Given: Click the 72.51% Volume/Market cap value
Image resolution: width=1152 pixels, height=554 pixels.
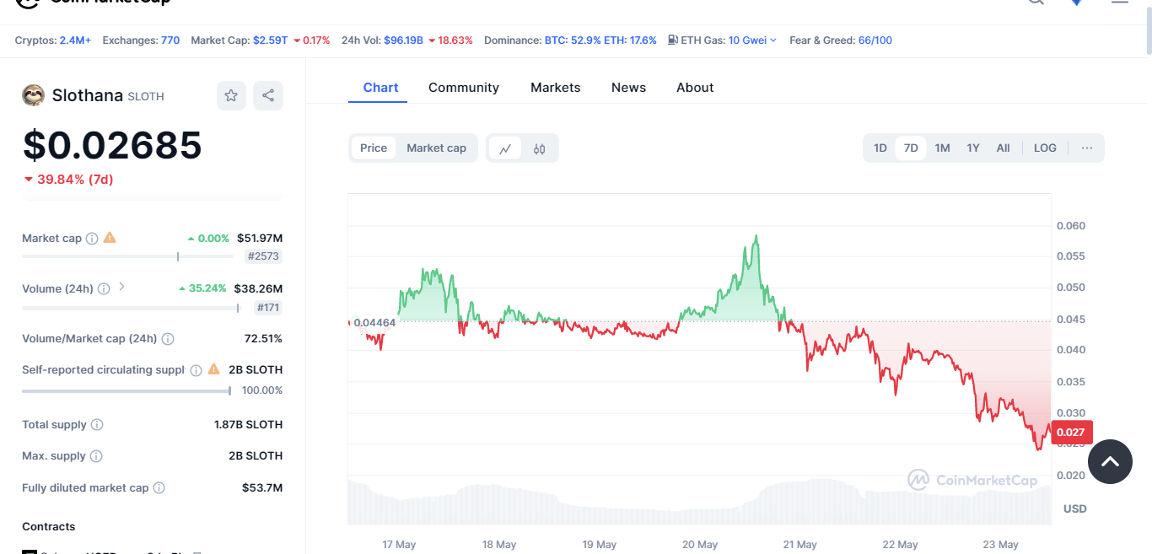Looking at the screenshot, I should (x=263, y=339).
